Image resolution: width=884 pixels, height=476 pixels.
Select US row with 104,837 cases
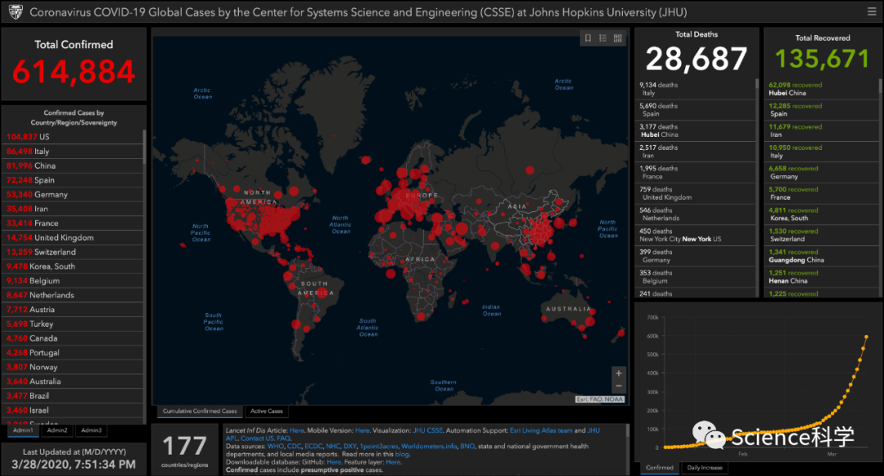click(x=73, y=137)
